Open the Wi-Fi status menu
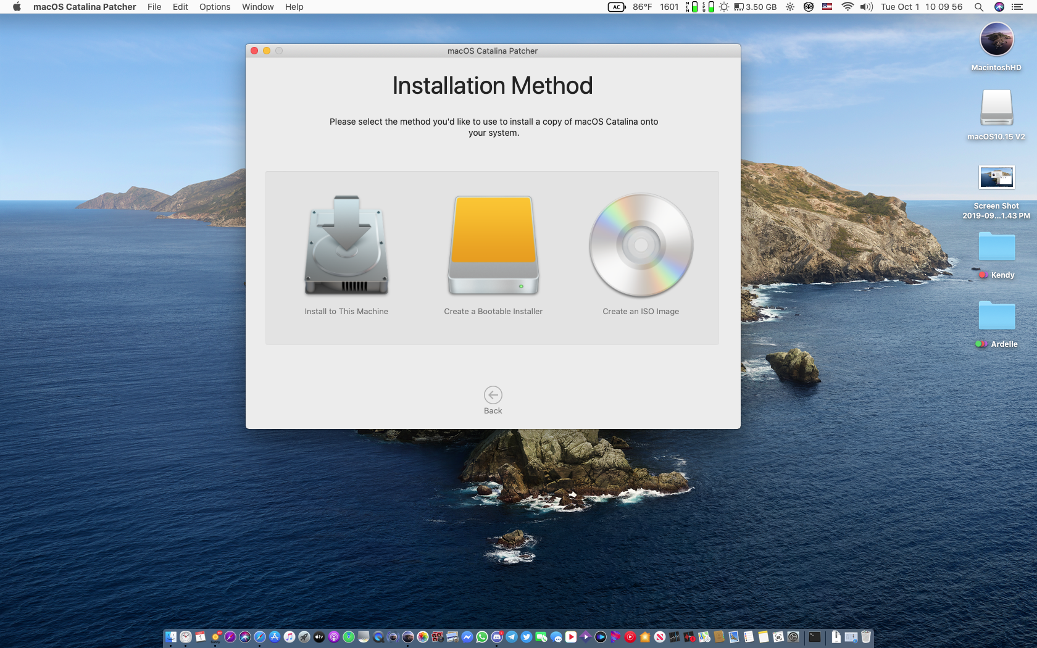This screenshot has width=1037, height=648. point(848,7)
